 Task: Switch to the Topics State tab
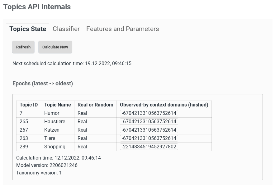pos(28,29)
